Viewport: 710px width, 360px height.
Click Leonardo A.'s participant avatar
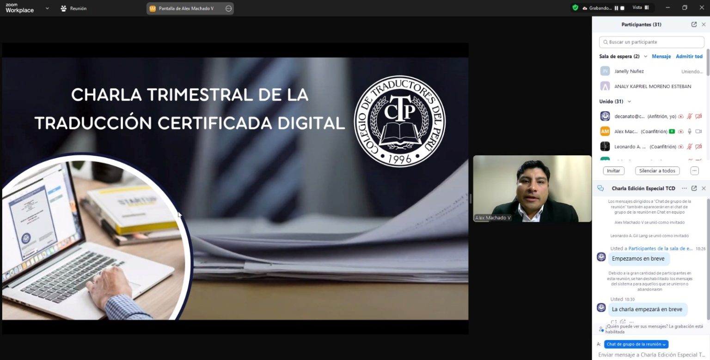point(605,146)
